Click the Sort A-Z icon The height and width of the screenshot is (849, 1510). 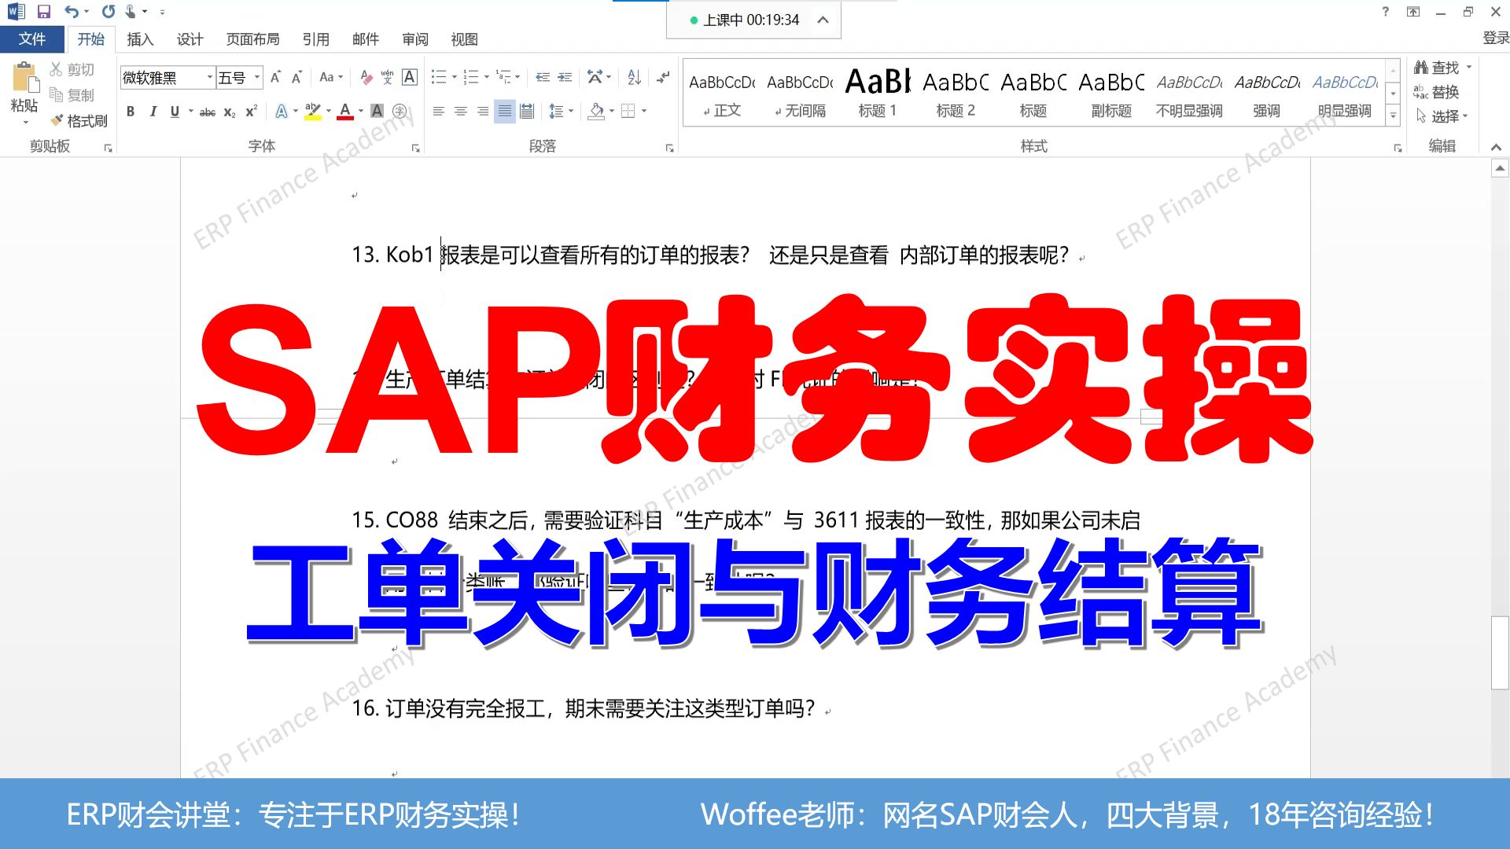pos(635,77)
